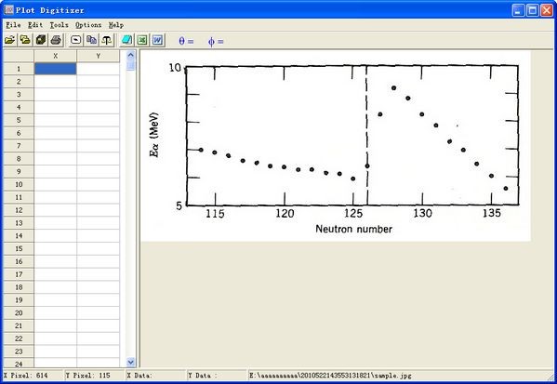Click the dark book toolbar icon
Image resolution: width=557 pixels, height=384 pixels.
(41, 40)
